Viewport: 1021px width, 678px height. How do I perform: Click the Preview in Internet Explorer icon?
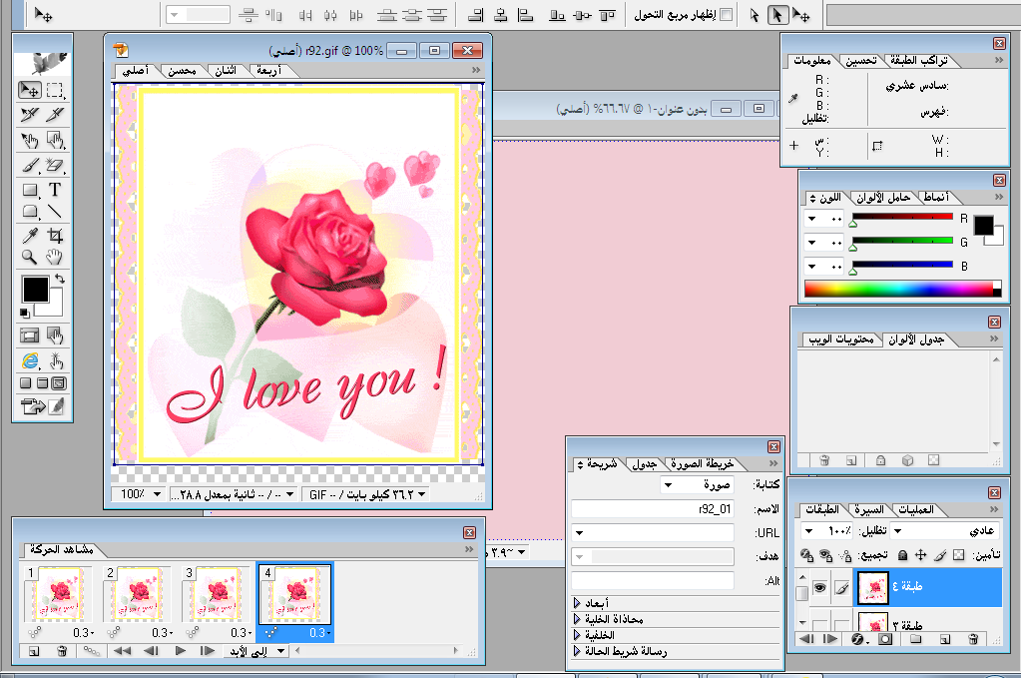(x=30, y=360)
